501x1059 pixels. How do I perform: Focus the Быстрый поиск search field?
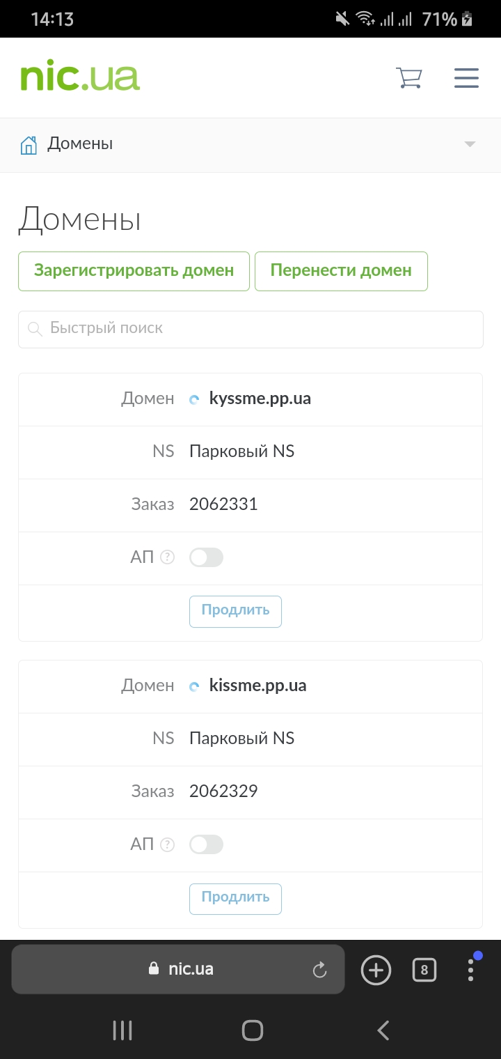click(x=250, y=329)
